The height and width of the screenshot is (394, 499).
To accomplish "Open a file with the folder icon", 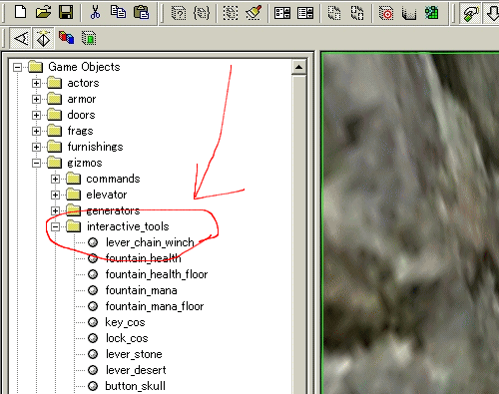I will click(44, 12).
